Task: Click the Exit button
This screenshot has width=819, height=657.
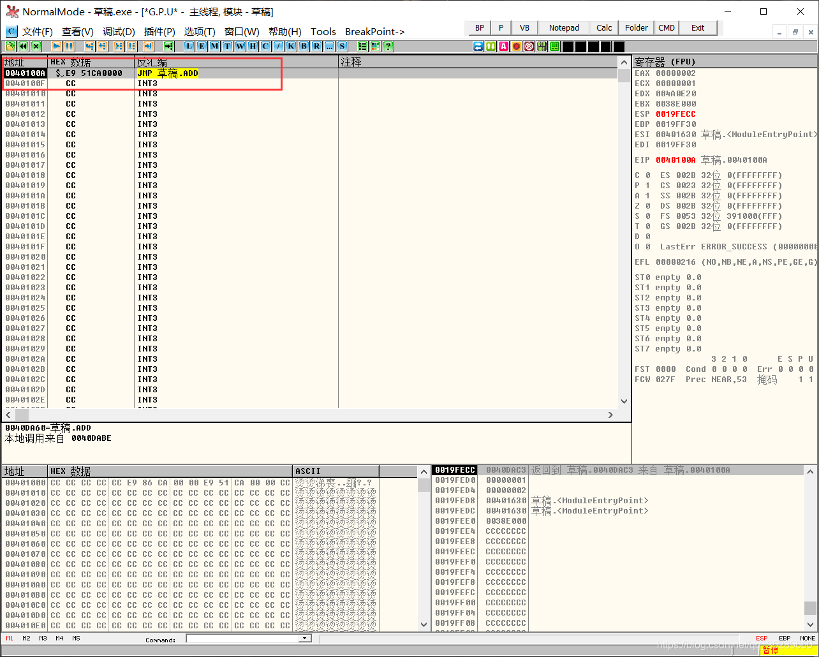Action: pyautogui.click(x=698, y=28)
